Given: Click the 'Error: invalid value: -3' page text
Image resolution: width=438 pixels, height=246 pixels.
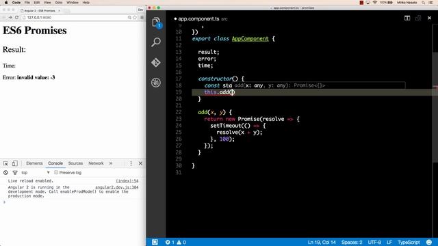Looking at the screenshot, I should pos(29,77).
